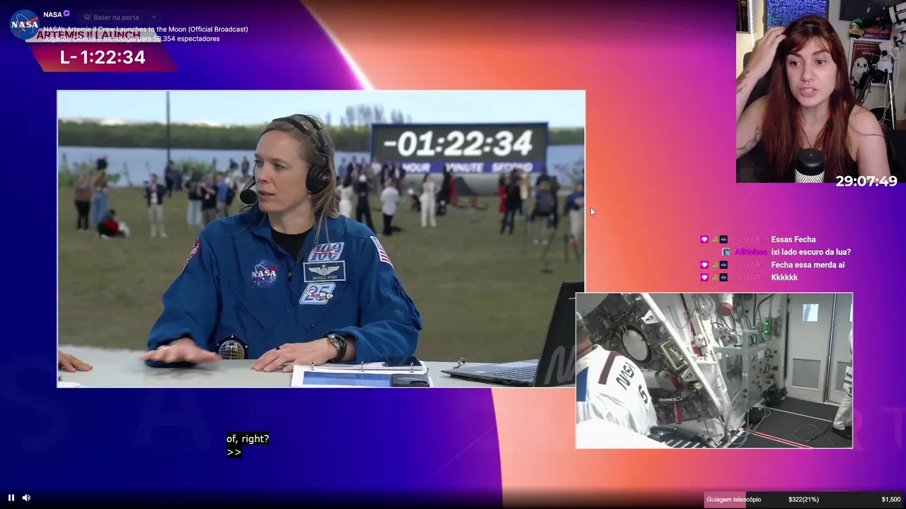Image resolution: width=906 pixels, height=509 pixels.
Task: Click the heart badge on Kkkkkk row
Action: (x=704, y=278)
